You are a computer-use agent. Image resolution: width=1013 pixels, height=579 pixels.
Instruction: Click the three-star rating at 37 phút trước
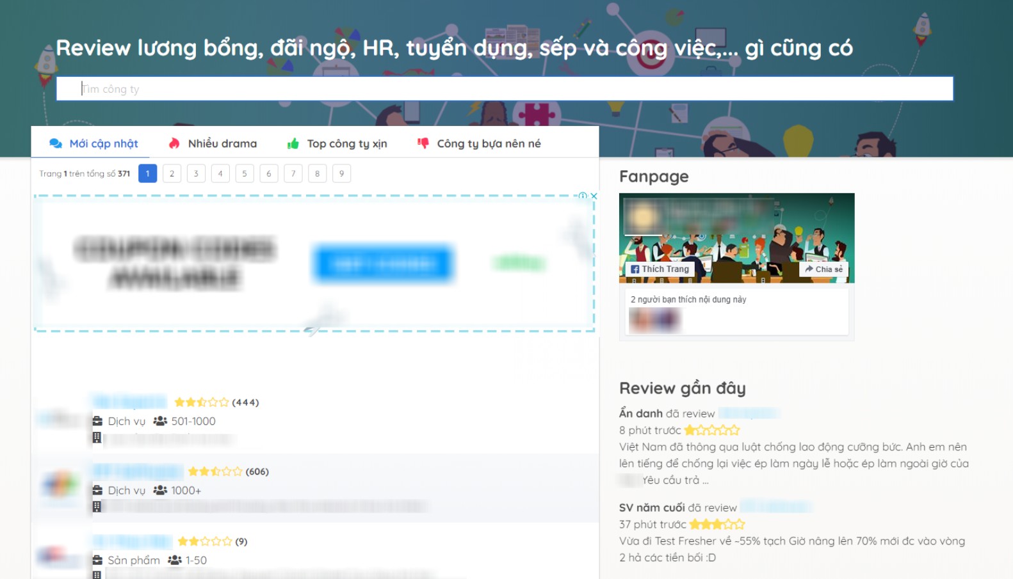click(x=717, y=524)
